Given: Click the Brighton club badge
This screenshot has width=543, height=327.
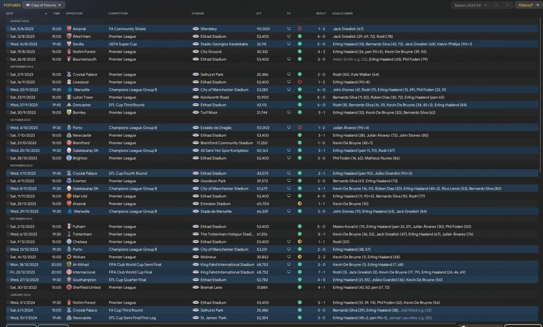Looking at the screenshot, I should (x=69, y=158).
